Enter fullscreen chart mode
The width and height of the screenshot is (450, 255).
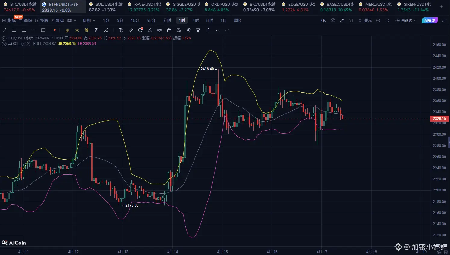[x=387, y=20]
